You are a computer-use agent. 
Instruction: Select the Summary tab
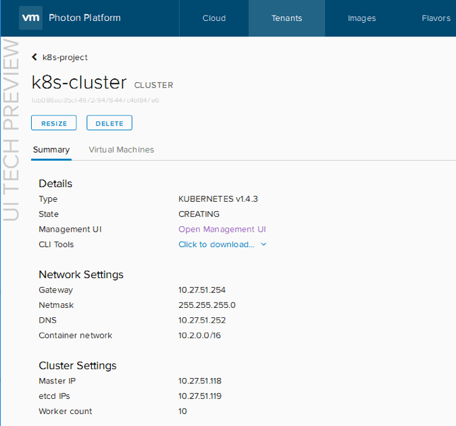(x=51, y=150)
